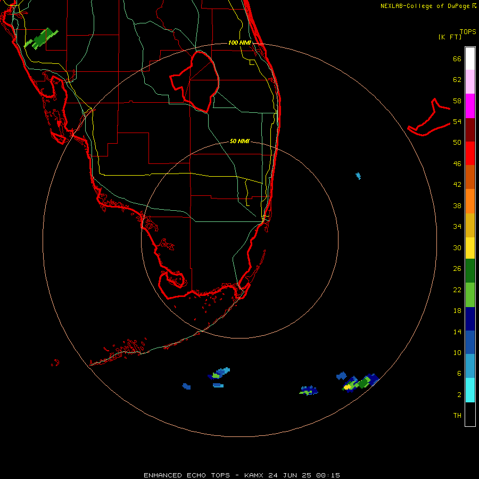Screen dimensions: 479x479
Task: Click the Bahamas island outline in the east
Action: click(429, 118)
